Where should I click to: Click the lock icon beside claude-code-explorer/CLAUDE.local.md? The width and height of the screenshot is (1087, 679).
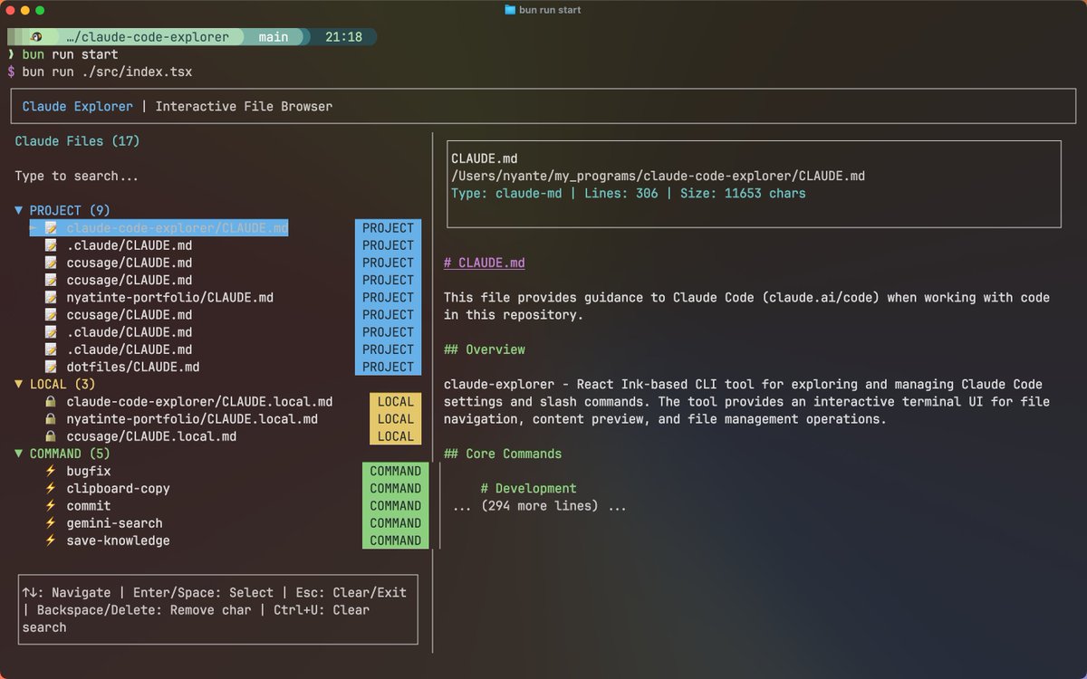(x=52, y=401)
